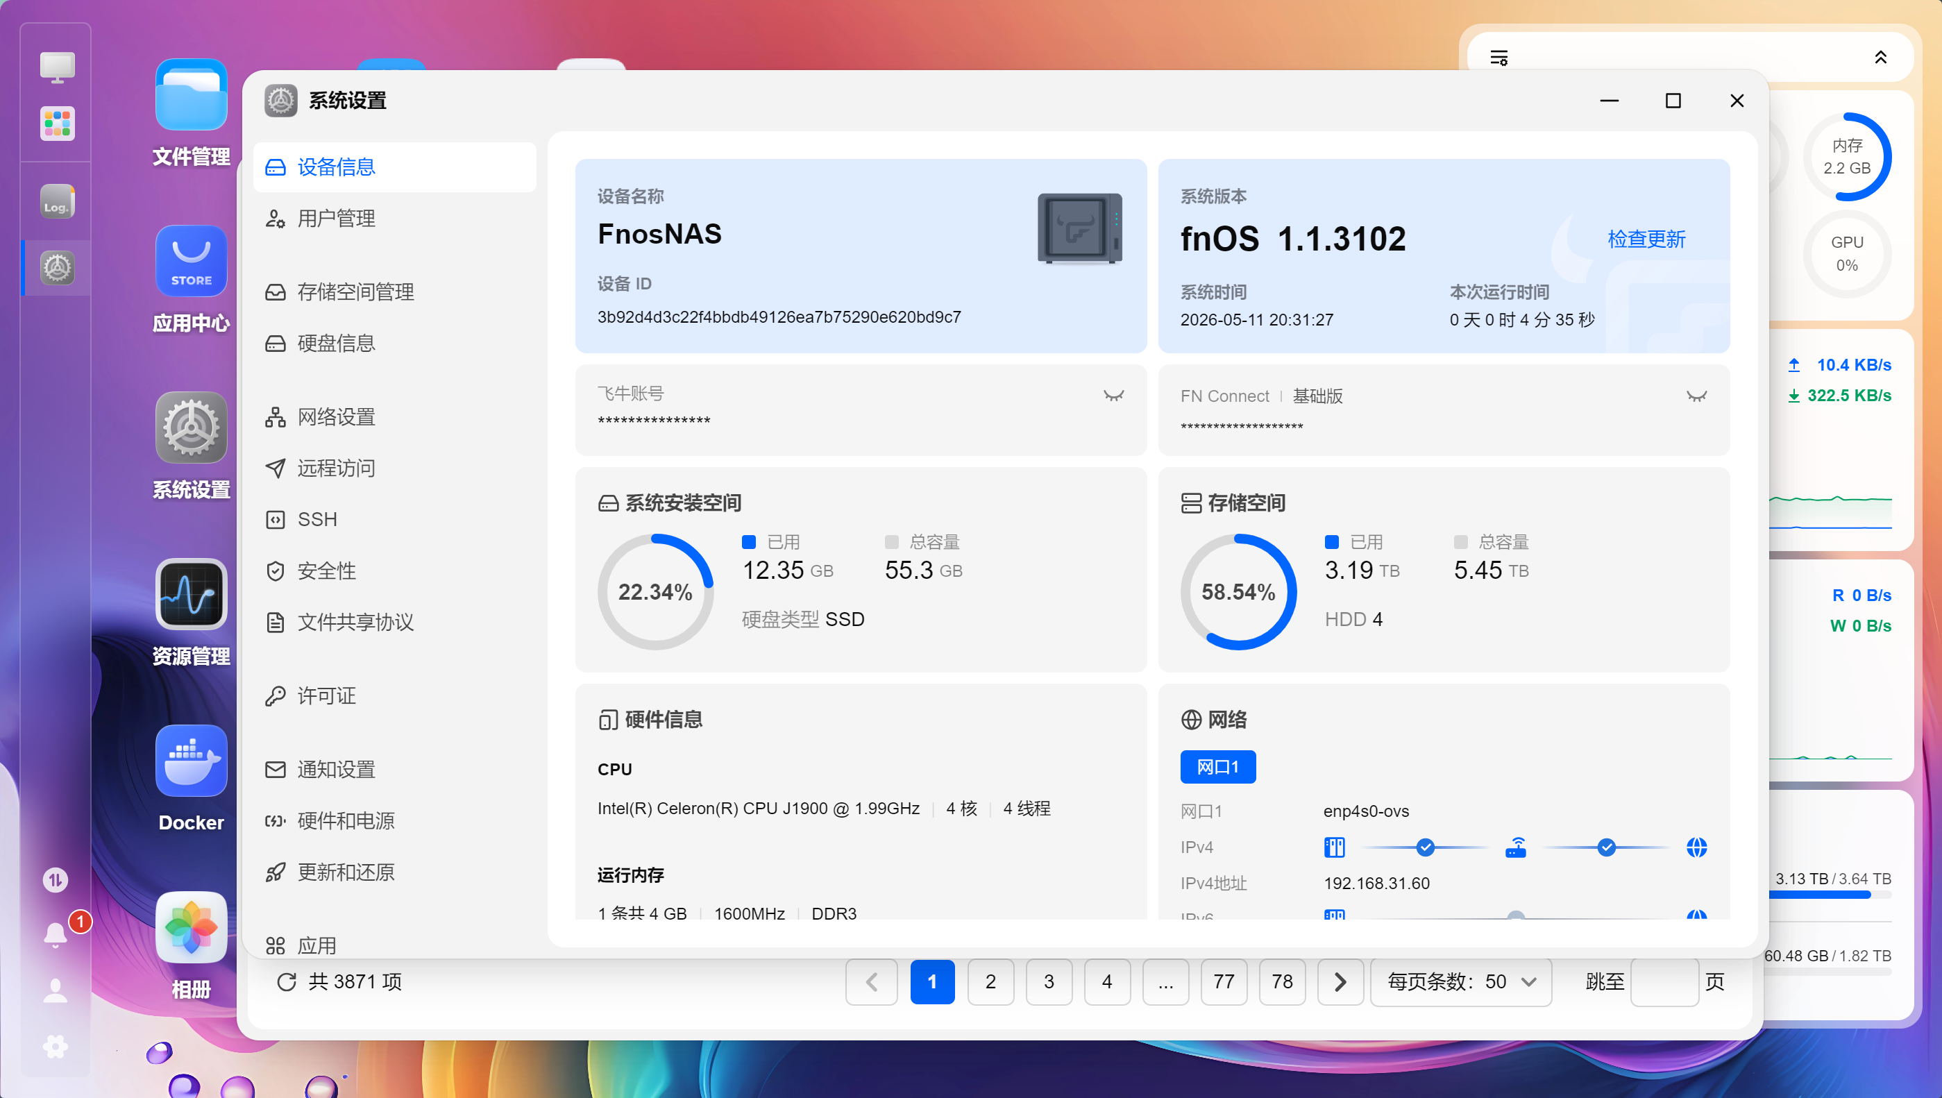Screen dimensions: 1942x1098
Task: Open 许可证 in the settings sidebar
Action: tap(394, 696)
